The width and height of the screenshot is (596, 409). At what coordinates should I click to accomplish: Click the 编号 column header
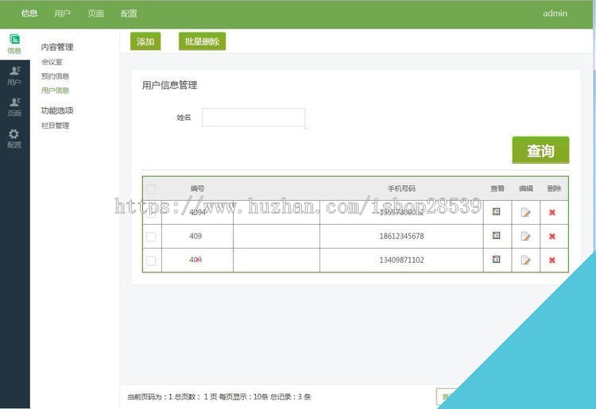197,188
